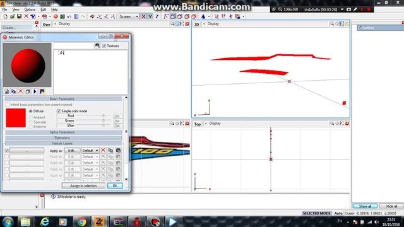
Task: Toggle the X axis button
Action: [x=143, y=16]
